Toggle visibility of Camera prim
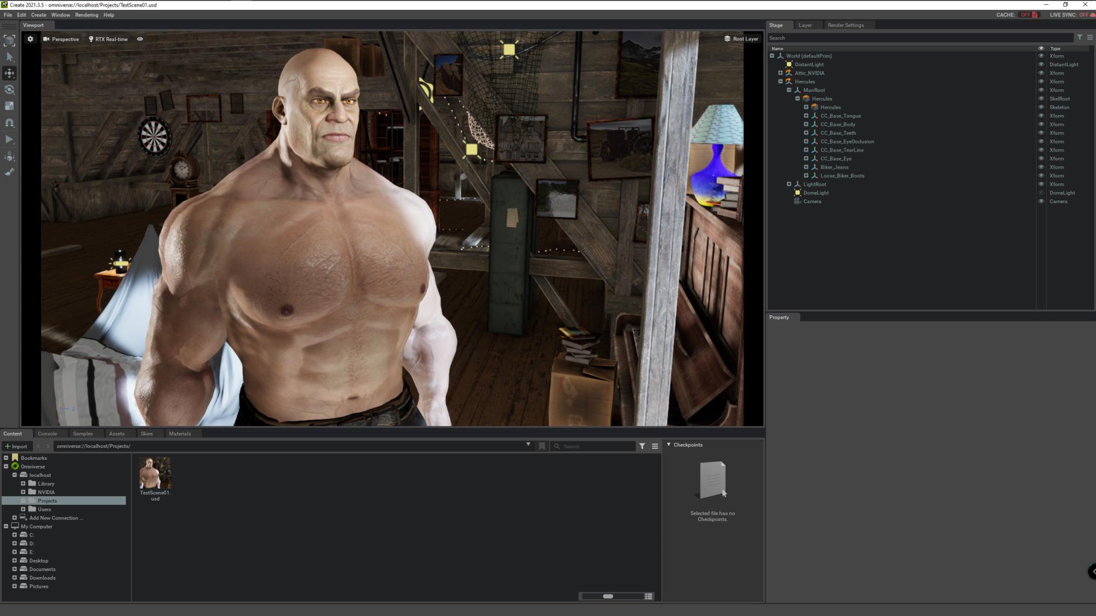Image resolution: width=1096 pixels, height=616 pixels. [1041, 202]
